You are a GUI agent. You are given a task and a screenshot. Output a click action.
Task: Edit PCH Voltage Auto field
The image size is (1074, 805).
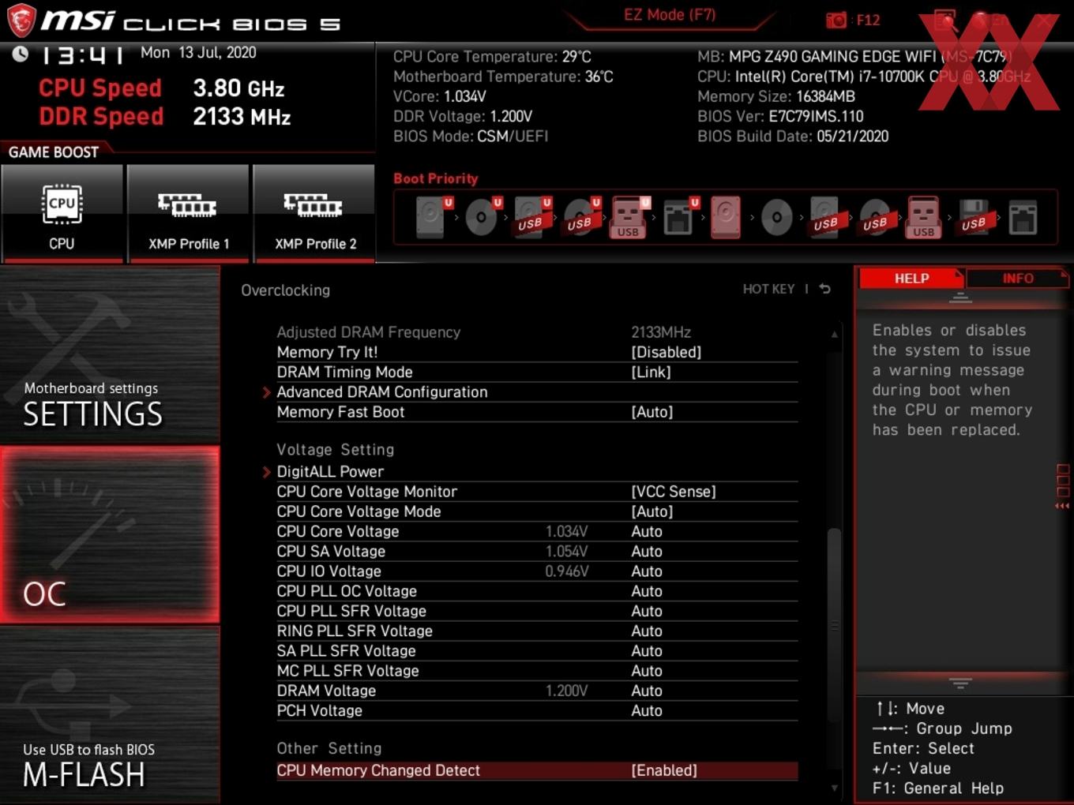click(x=647, y=711)
